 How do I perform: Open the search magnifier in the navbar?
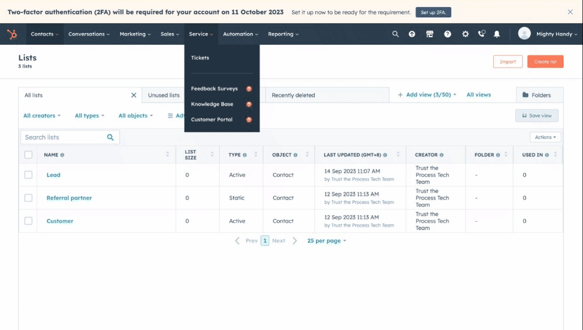click(x=395, y=34)
